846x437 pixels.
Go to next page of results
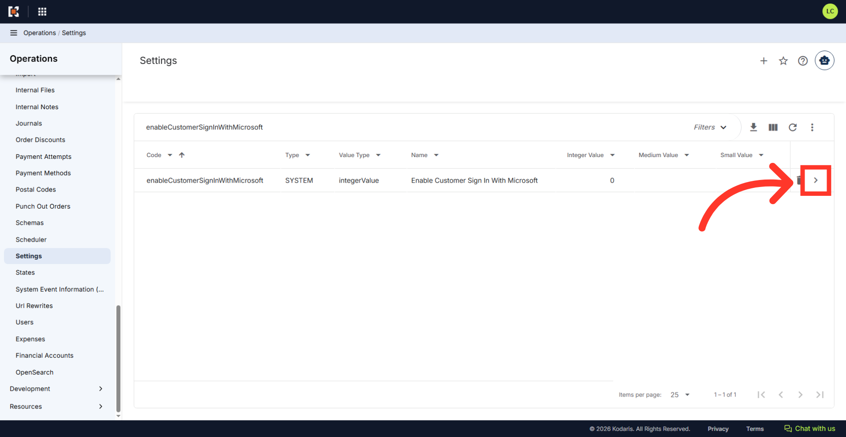point(800,395)
